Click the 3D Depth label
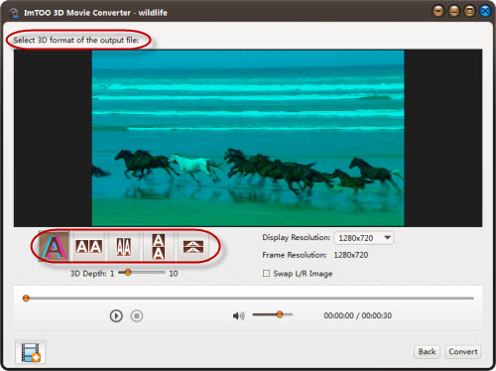Image resolution: width=496 pixels, height=371 pixels. (x=88, y=274)
